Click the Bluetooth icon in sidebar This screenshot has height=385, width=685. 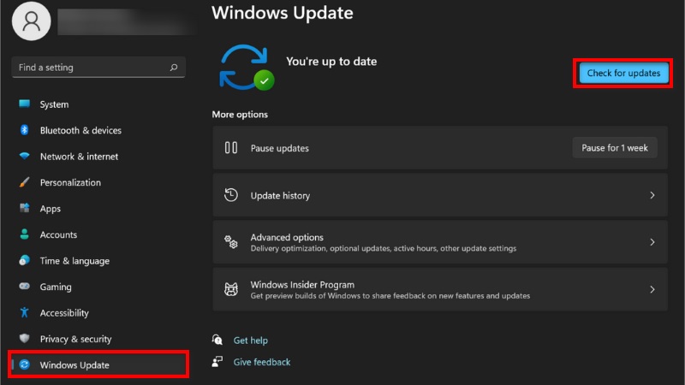coord(25,130)
